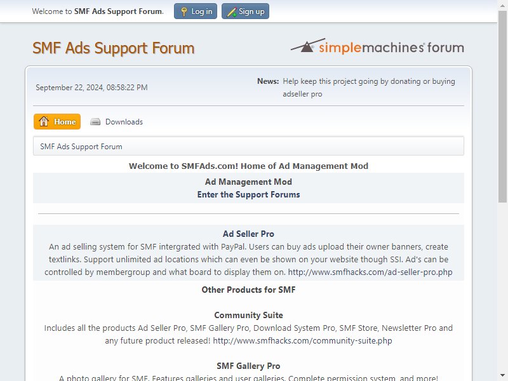
Task: Click the page vertical scrollbar thumb
Action: click(x=502, y=107)
